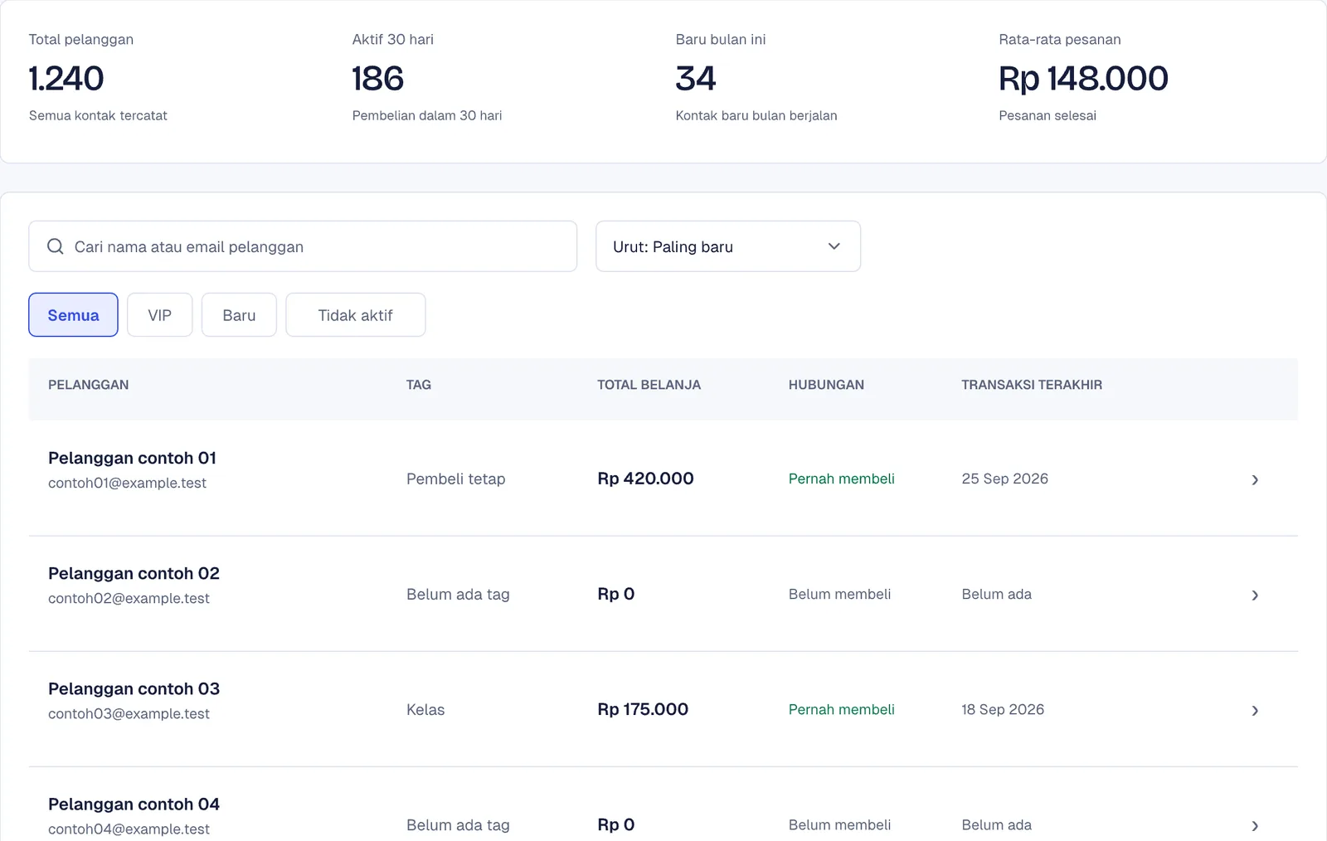Select email contoh04@example.test
This screenshot has width=1327, height=841.
tap(129, 829)
